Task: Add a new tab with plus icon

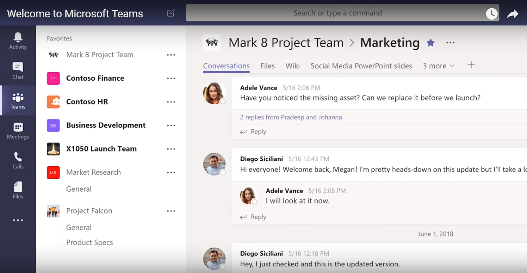Action: [x=471, y=65]
